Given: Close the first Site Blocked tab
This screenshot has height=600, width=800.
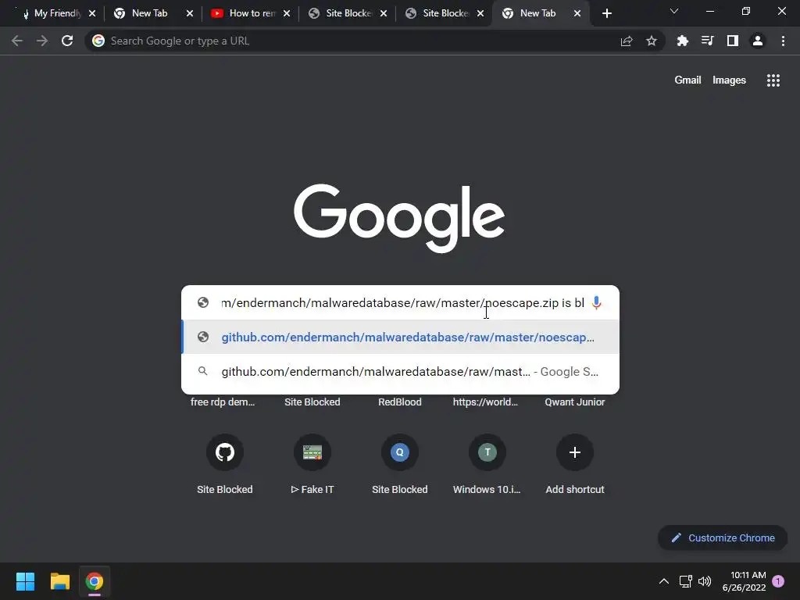Looking at the screenshot, I should click(x=384, y=13).
